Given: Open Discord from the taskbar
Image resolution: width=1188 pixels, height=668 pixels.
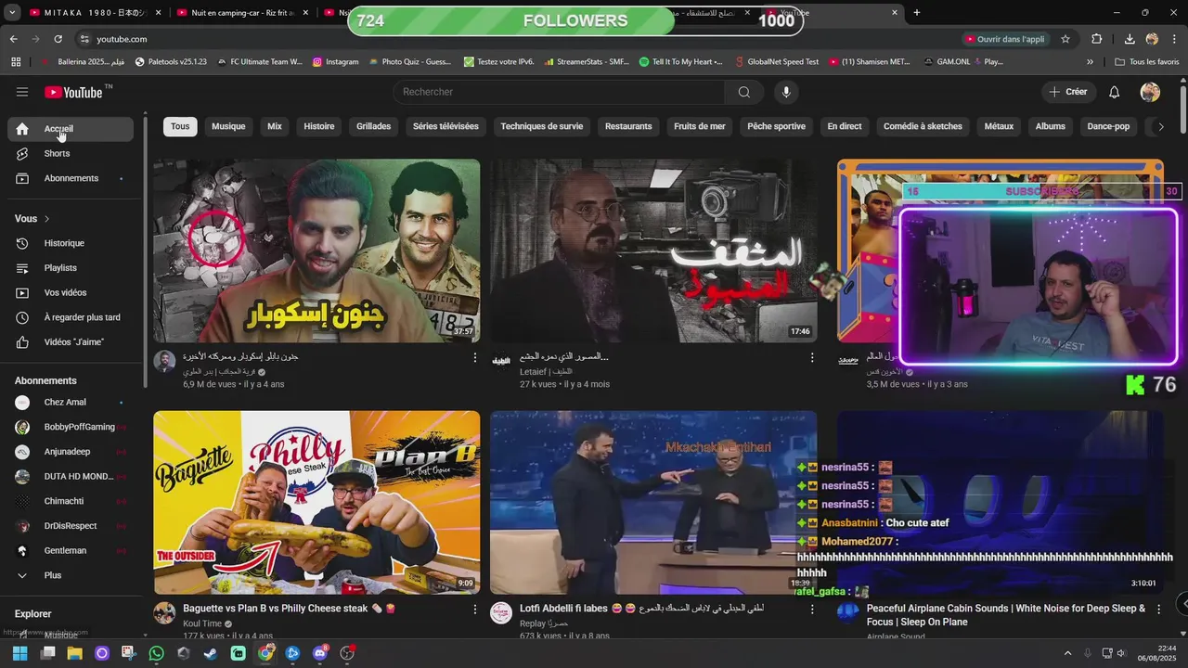Looking at the screenshot, I should click(320, 653).
